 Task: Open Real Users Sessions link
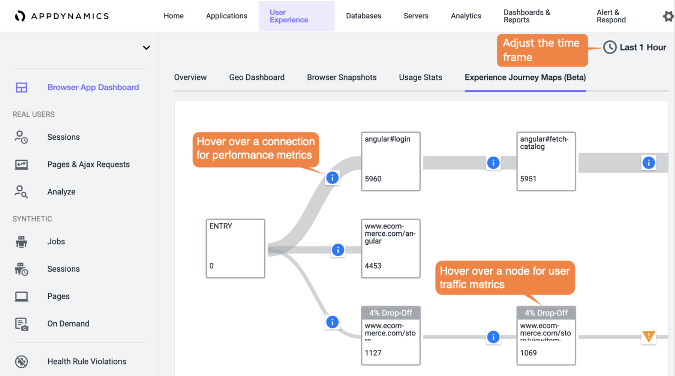click(64, 137)
